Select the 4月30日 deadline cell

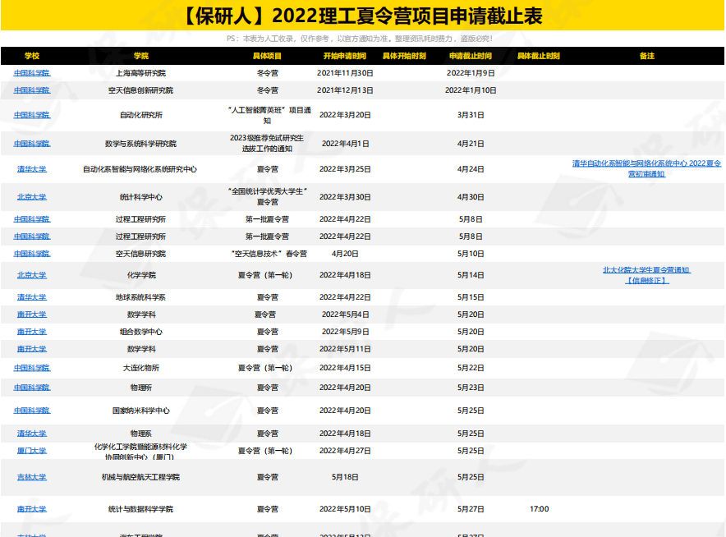click(x=471, y=197)
